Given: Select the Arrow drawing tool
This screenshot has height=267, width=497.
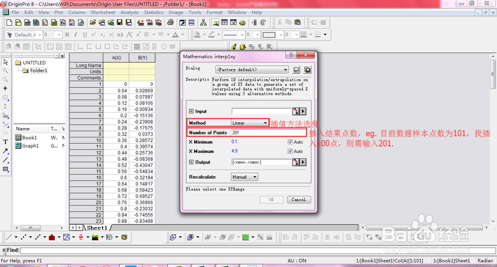Looking at the screenshot, I should click(x=5, y=151).
